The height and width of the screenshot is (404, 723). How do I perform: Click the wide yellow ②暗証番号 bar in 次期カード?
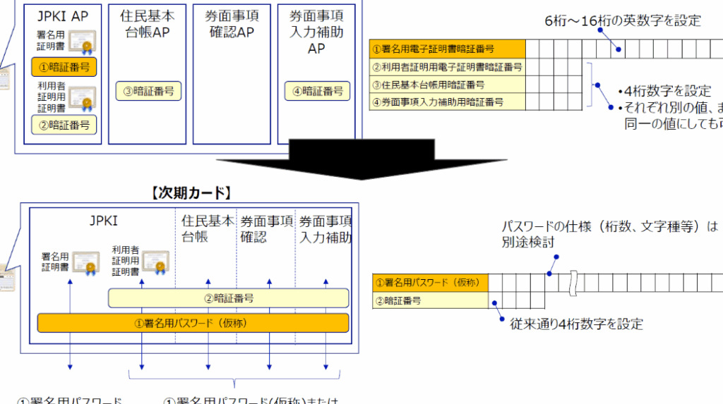pyautogui.click(x=228, y=298)
